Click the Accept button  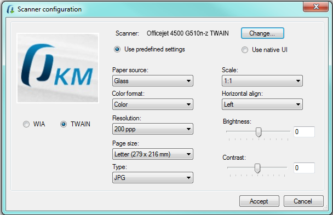259,201
